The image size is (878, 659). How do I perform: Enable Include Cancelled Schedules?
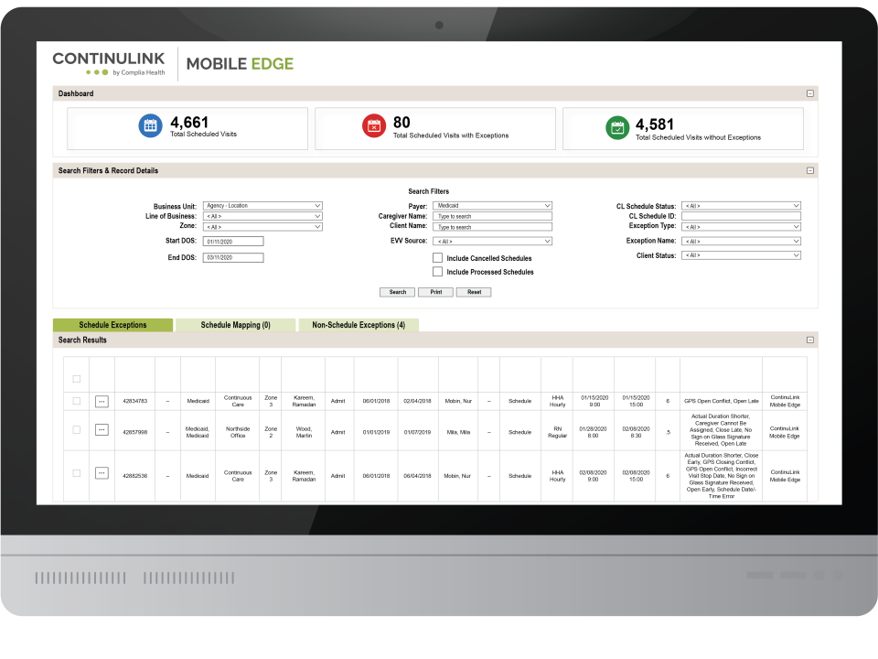(x=437, y=258)
